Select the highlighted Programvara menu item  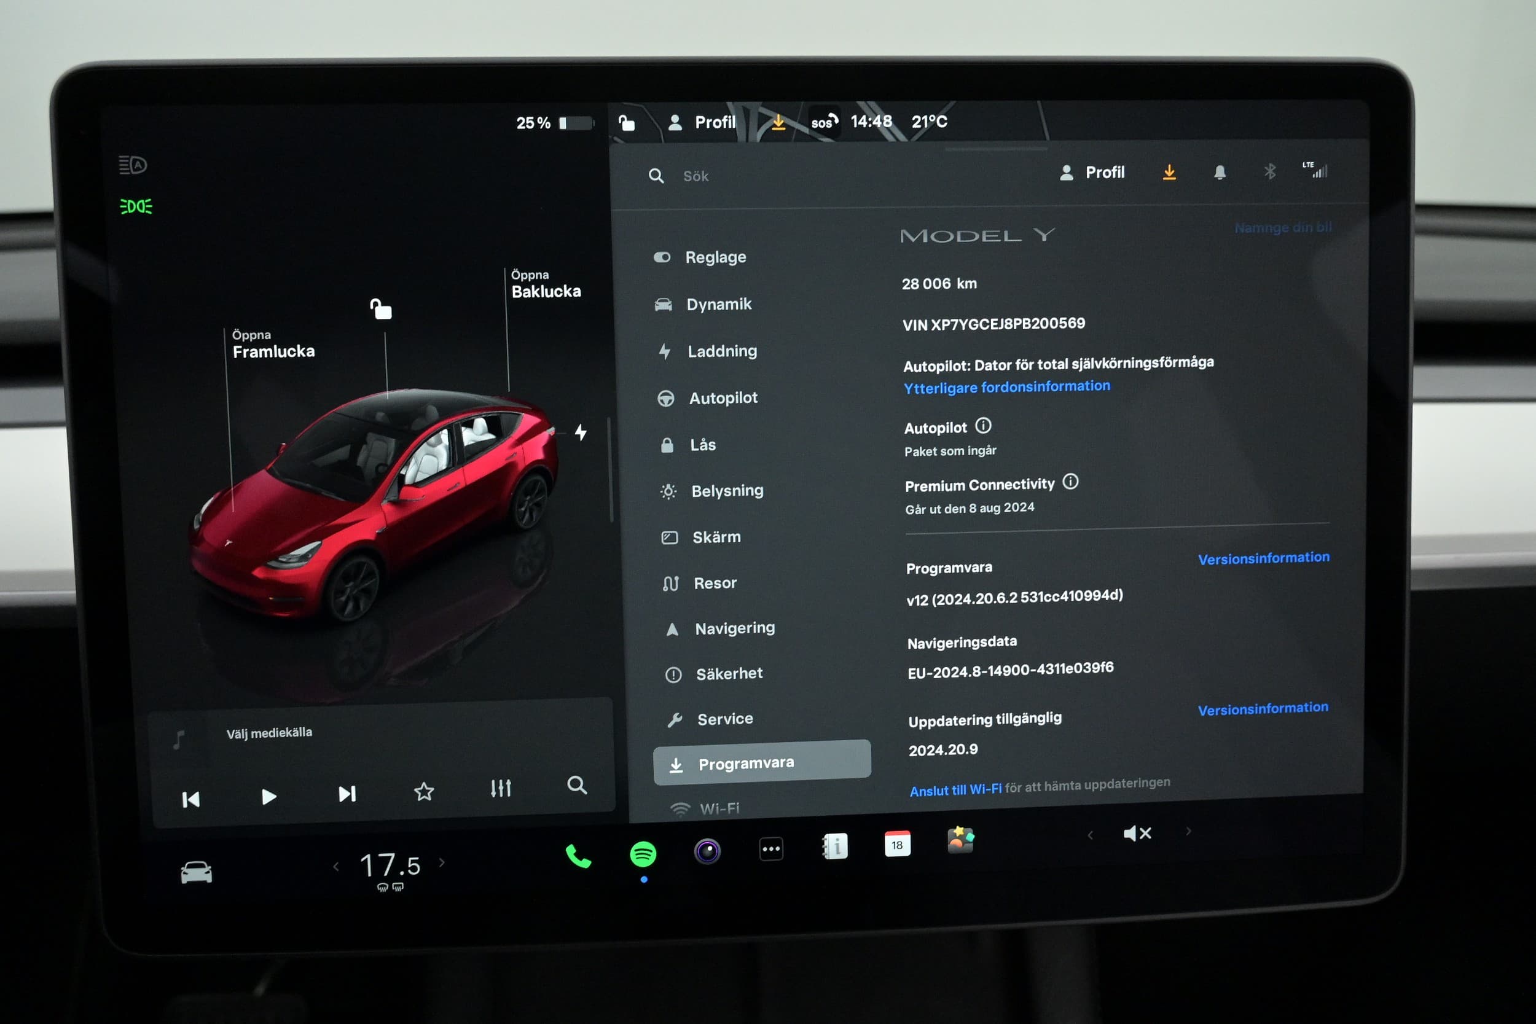coord(762,763)
